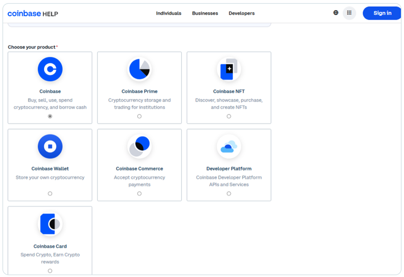Click 'Buy, sell, use, spend cryptocurrency' description
Screen dimensions: 404x277
coord(50,104)
